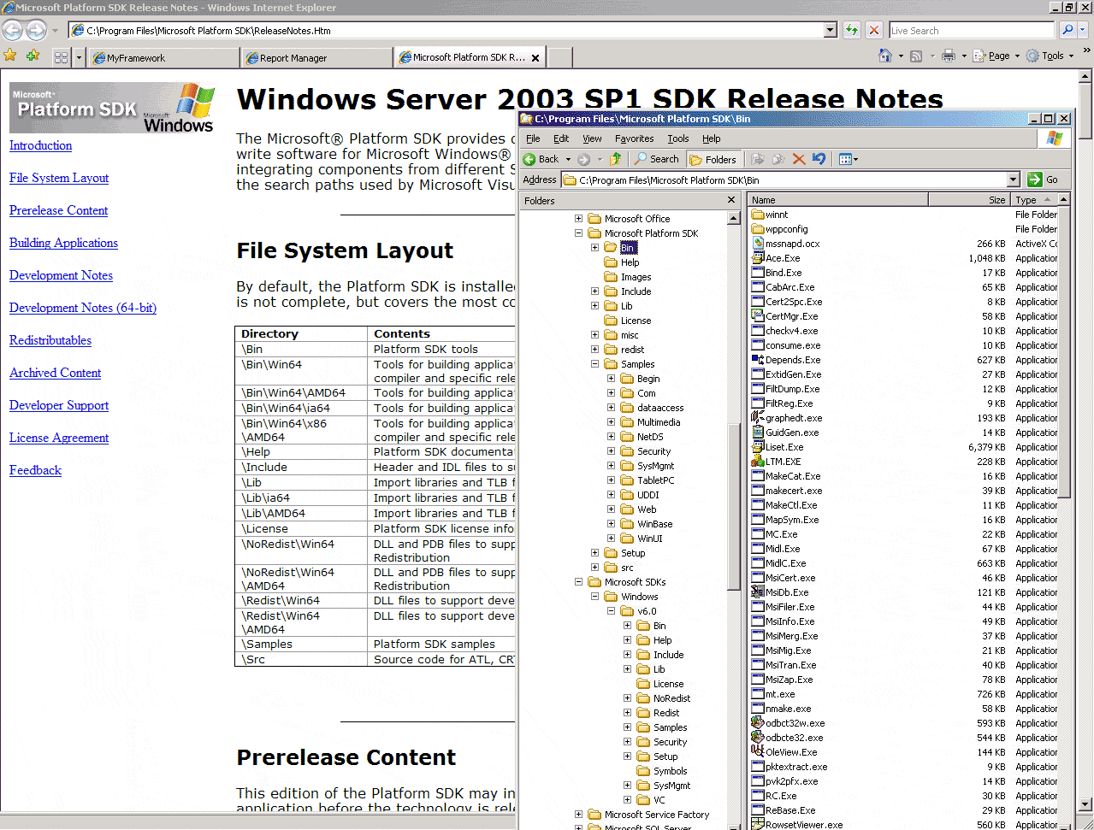Click the Go button in Explorer
The image size is (1094, 830).
point(1044,180)
